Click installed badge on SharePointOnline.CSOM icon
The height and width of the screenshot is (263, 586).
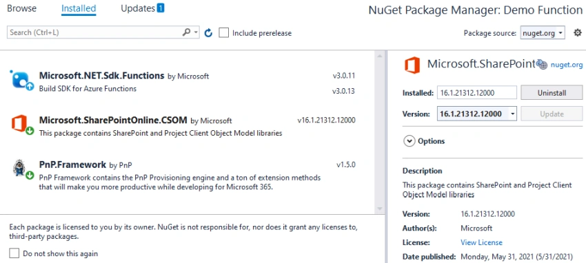(x=30, y=131)
